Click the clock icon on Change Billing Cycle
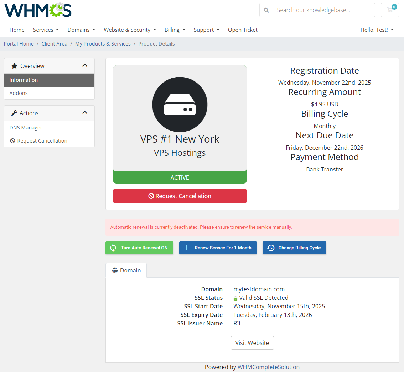 coord(271,248)
